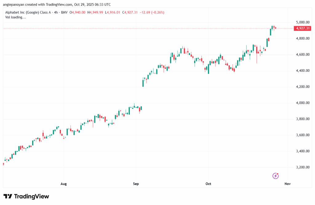Select the Sep marker on the time axis

click(x=136, y=184)
